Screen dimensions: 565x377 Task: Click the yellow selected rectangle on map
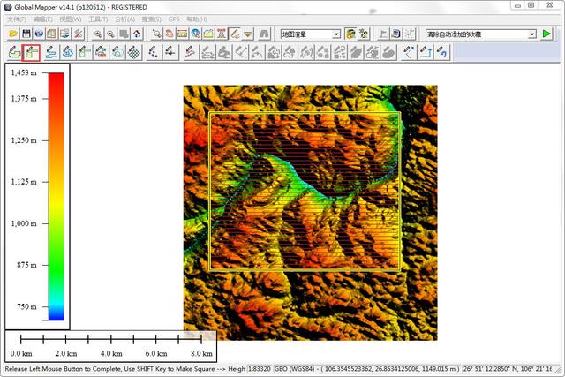point(305,192)
